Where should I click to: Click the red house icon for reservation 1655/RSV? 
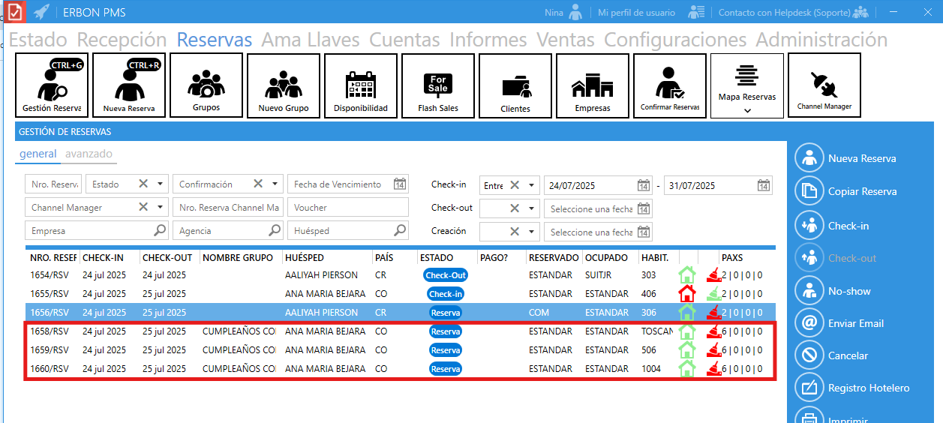click(686, 294)
